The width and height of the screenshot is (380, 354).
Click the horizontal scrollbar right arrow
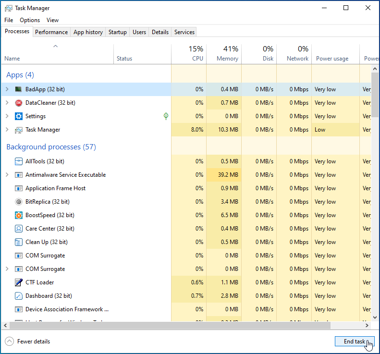coord(368,325)
